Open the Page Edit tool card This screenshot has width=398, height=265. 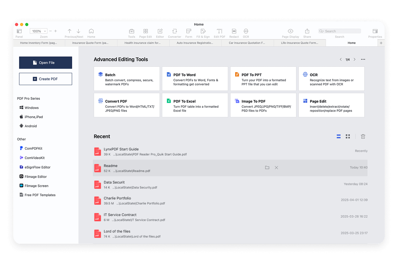click(331, 105)
